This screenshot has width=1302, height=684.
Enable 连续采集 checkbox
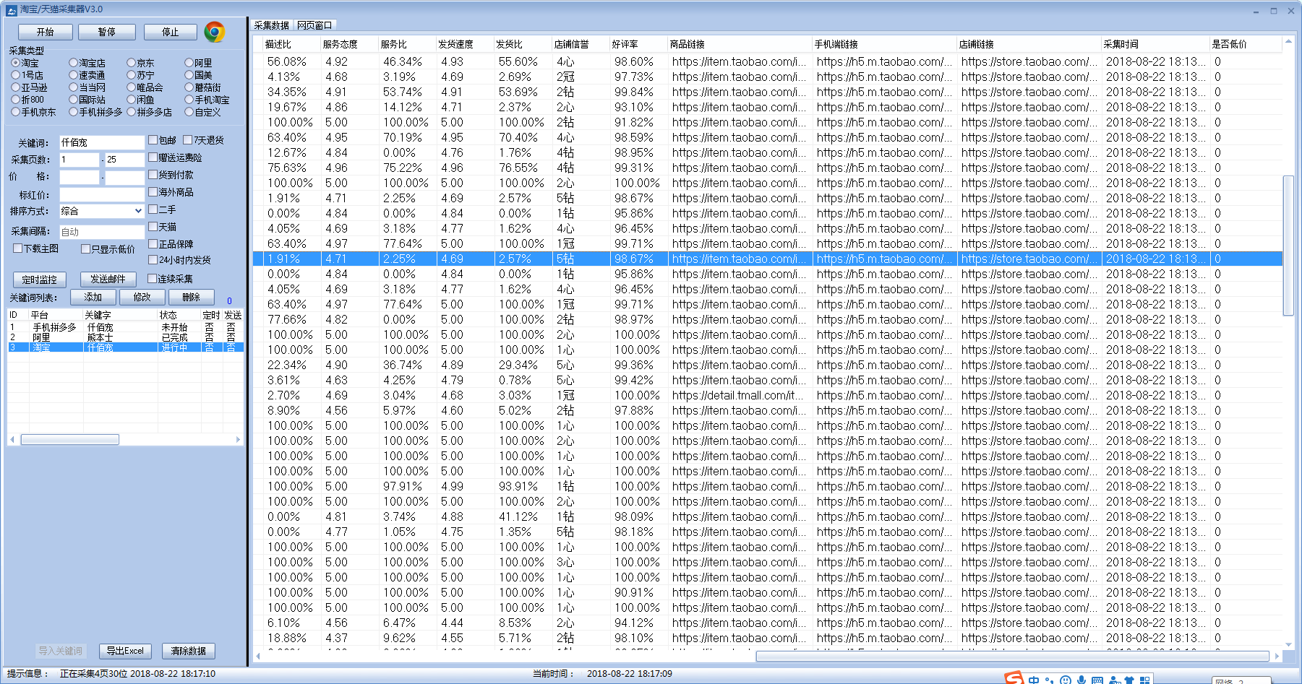point(171,279)
